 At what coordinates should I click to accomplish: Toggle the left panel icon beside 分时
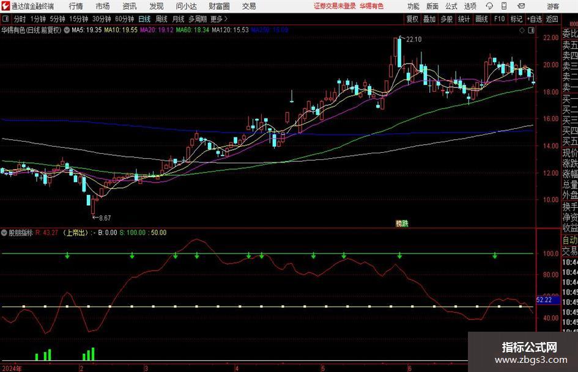6,19
